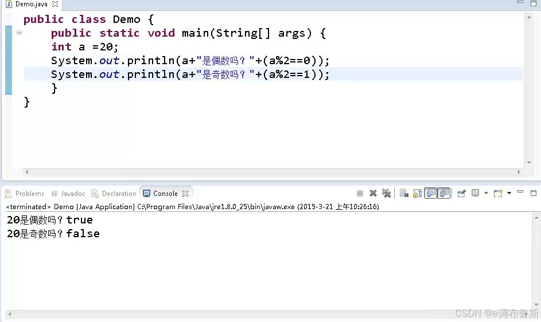The width and height of the screenshot is (541, 322).
Task: Click Open Console icon
Action: pyautogui.click(x=498, y=194)
